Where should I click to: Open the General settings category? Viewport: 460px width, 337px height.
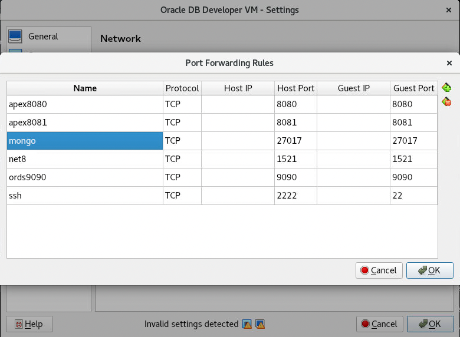tap(42, 36)
